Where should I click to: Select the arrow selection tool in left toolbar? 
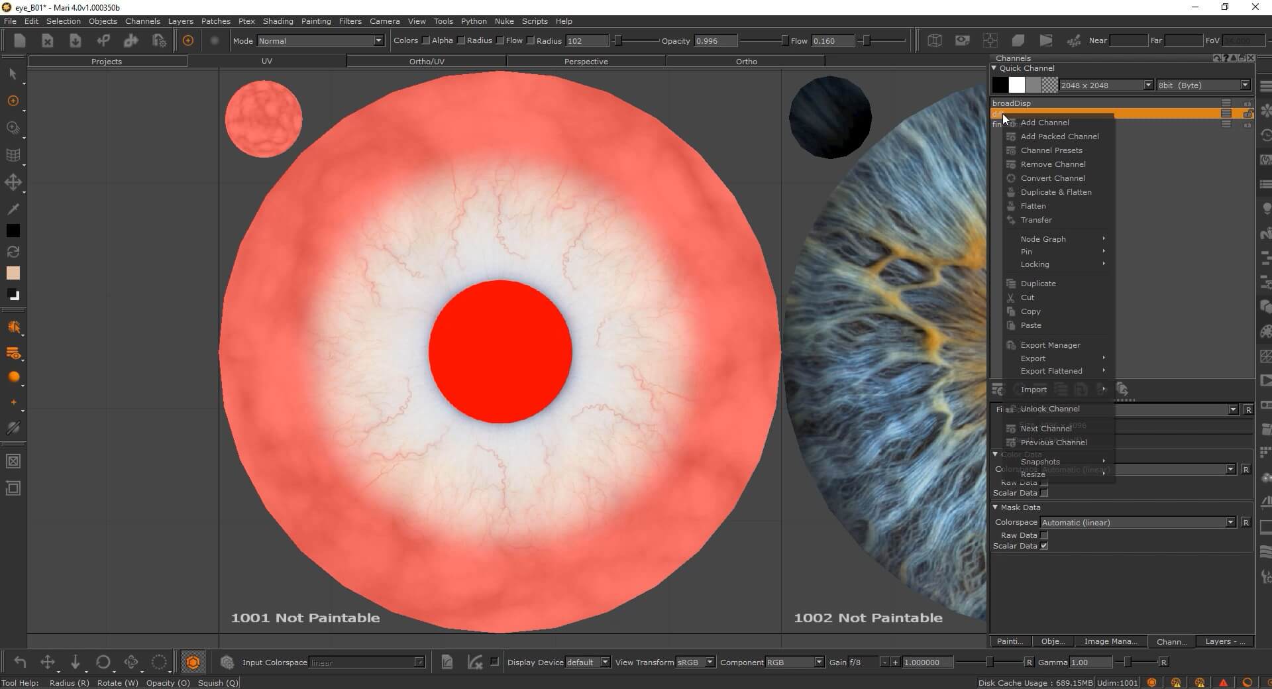[13, 74]
